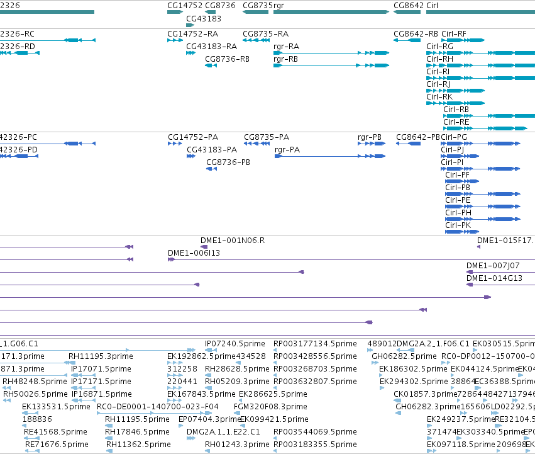Select the Cirl-RJ transcript label
The height and width of the screenshot is (454, 535).
438,84
